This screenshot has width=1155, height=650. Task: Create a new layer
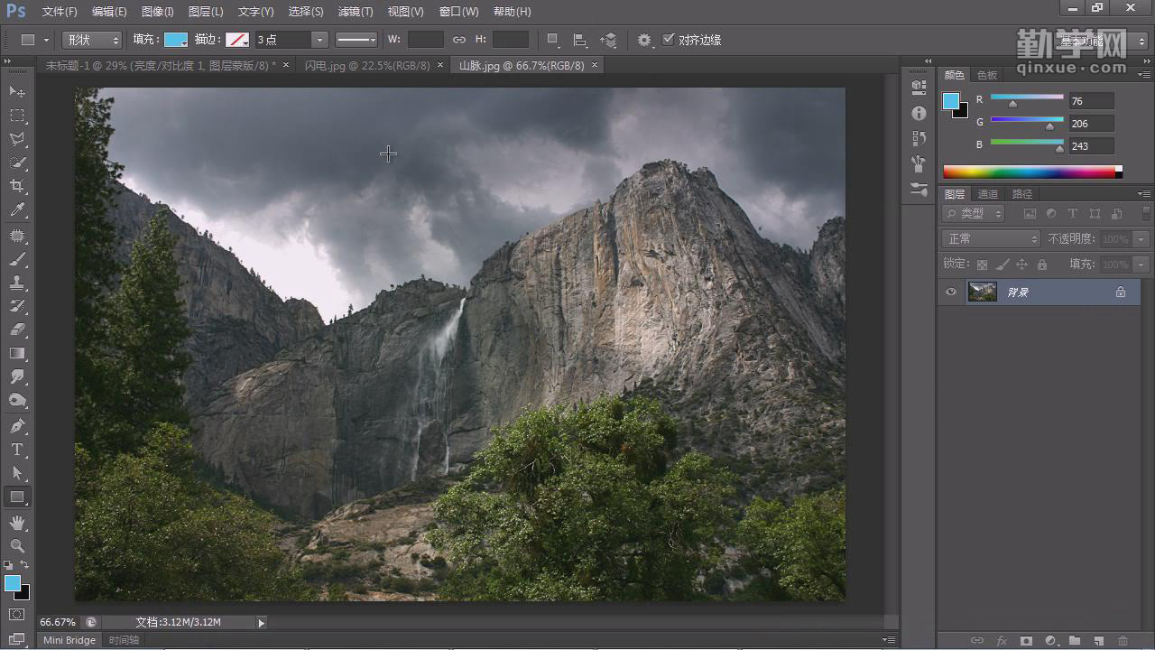1099,640
